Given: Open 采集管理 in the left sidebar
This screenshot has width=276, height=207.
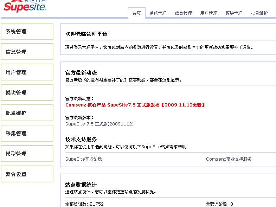Looking at the screenshot, I should 27,134.
